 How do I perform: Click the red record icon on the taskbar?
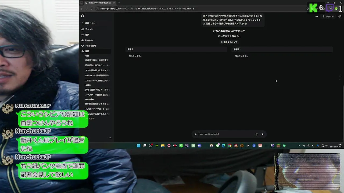pos(175,146)
